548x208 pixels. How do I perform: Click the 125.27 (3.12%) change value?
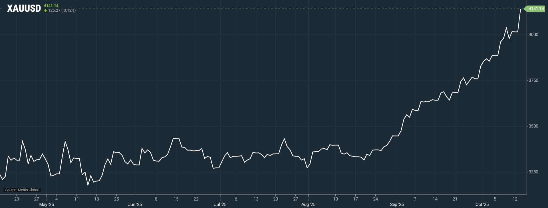62,11
